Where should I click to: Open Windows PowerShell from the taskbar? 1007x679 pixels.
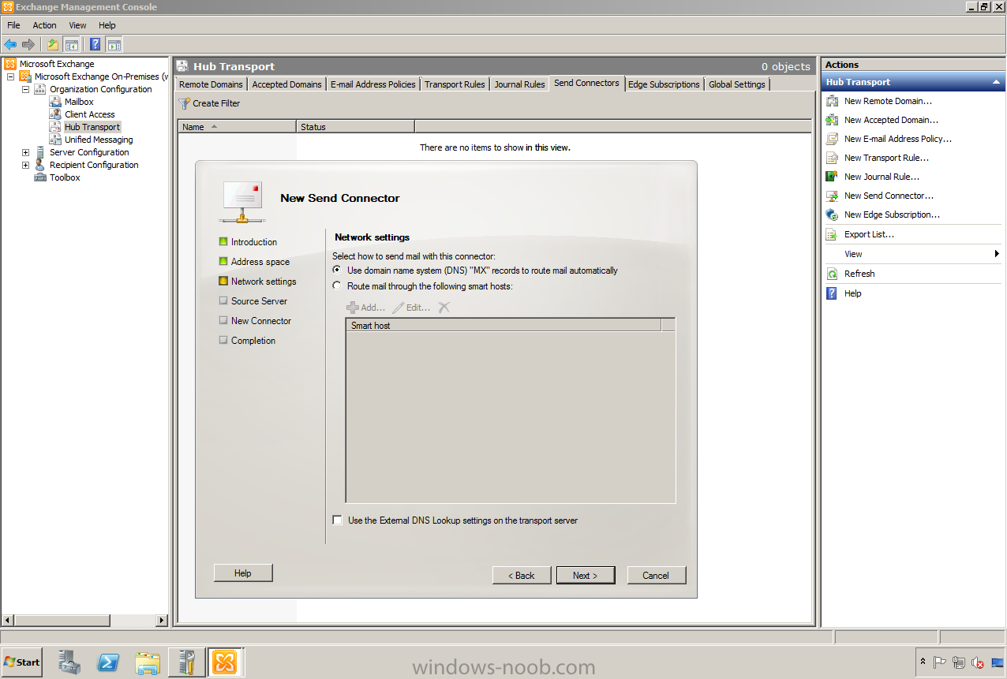point(108,662)
